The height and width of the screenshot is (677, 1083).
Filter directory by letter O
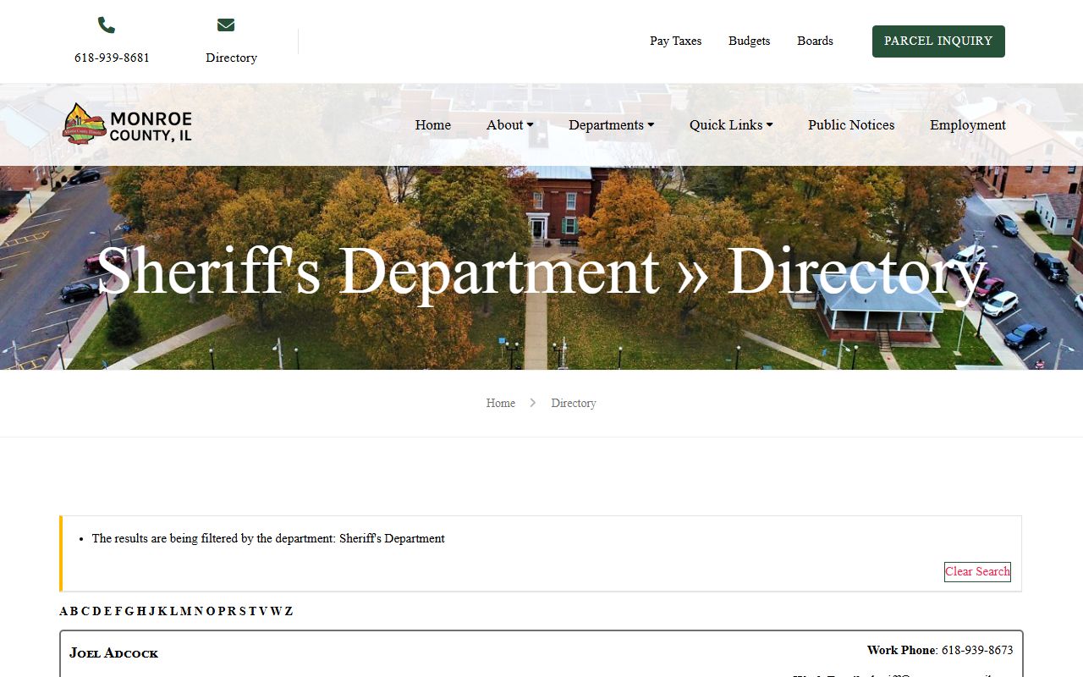coord(211,611)
